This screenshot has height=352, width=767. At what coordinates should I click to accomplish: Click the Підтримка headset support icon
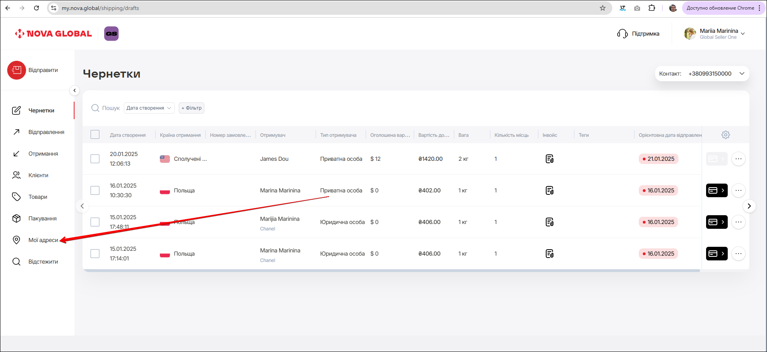click(x=622, y=34)
